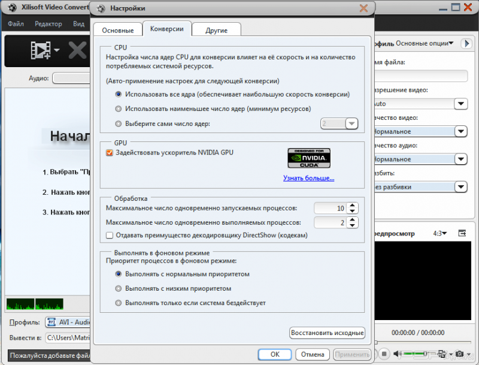The image size is (479, 365).
Task: Click the NVIDIA CUDA logo
Action: (309, 158)
